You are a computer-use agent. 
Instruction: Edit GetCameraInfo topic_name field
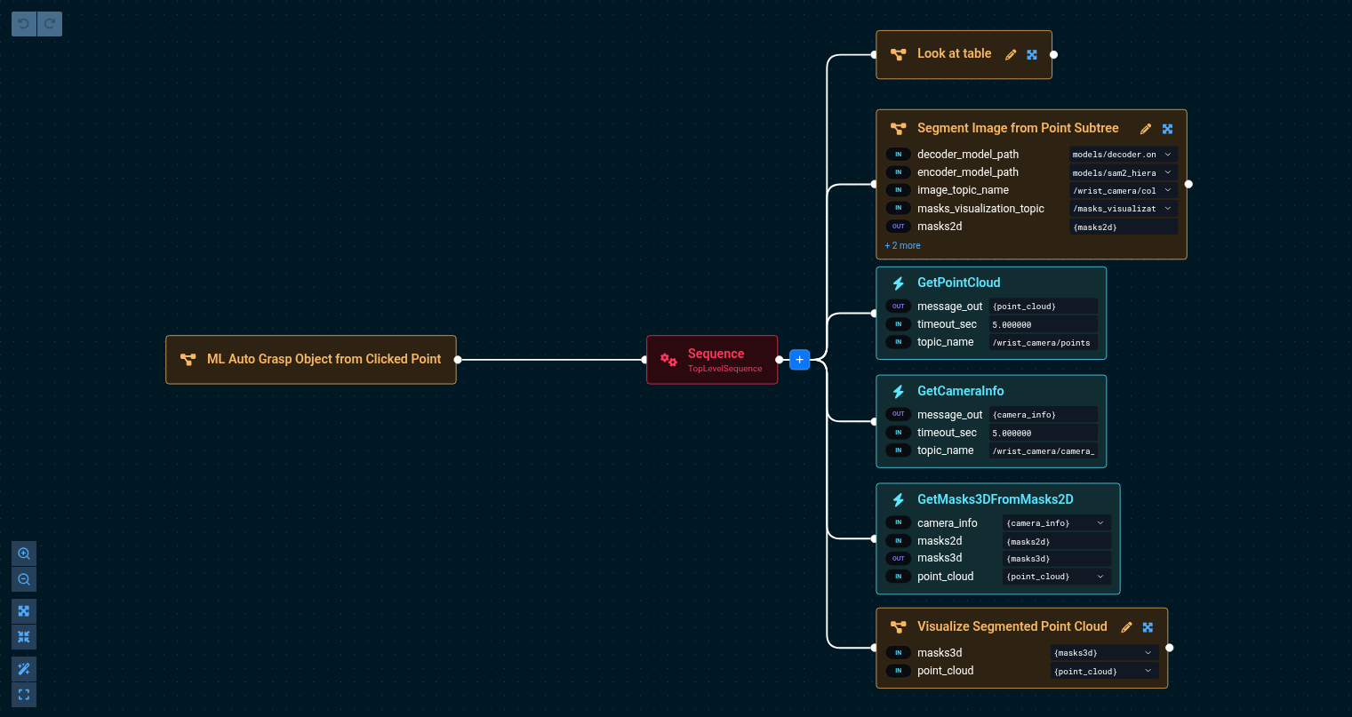tap(1044, 450)
